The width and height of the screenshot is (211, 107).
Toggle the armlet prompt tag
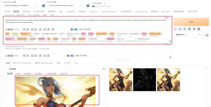point(91,34)
